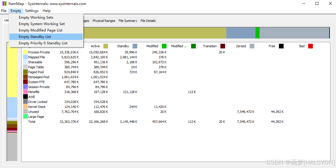This screenshot has height=168, width=336.
Task: Click the 2,981,144 K Mapped File standby value
Action: click(x=128, y=57)
